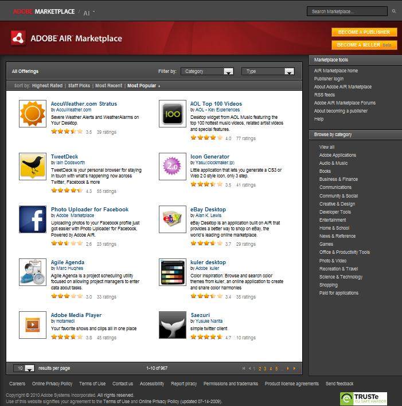Click Become a Publisher button
The height and width of the screenshot is (406, 402).
point(364,32)
